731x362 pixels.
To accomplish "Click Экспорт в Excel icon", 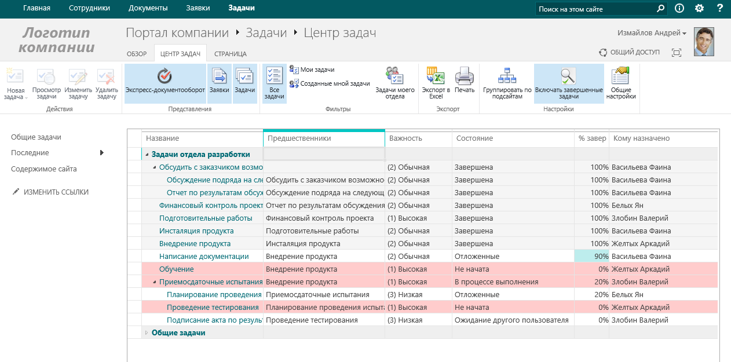I will [436, 83].
